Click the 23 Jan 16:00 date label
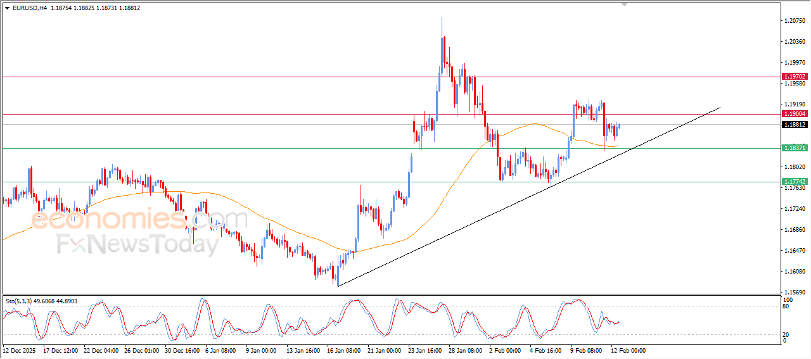The image size is (811, 359). click(425, 350)
